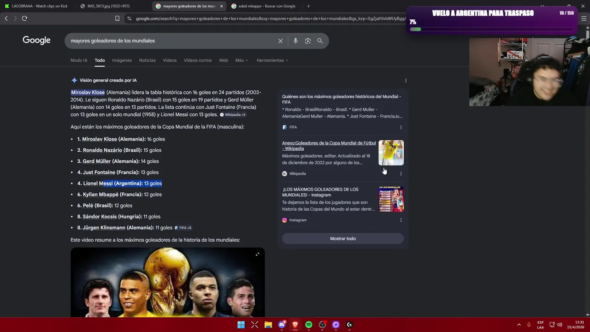Open the Instagram result thumbnail image
The width and height of the screenshot is (590, 332).
click(x=391, y=199)
